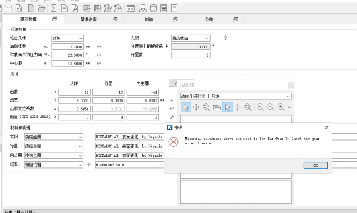This screenshot has height=213, width=357.
Task: Click the helix angle field showing 0.0000
Action: [x=190, y=47]
